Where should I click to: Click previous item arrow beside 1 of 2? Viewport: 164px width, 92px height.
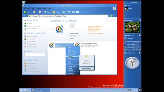107,20
